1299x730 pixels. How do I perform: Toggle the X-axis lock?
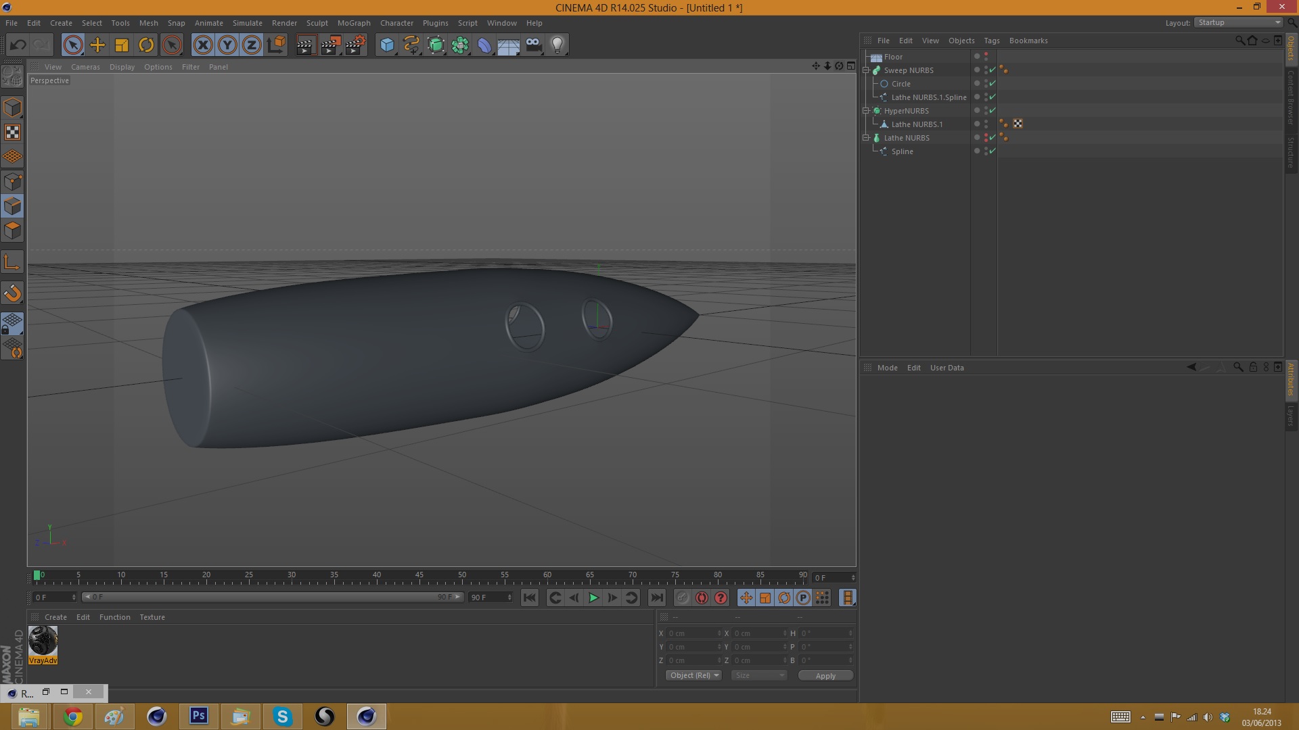pos(202,45)
